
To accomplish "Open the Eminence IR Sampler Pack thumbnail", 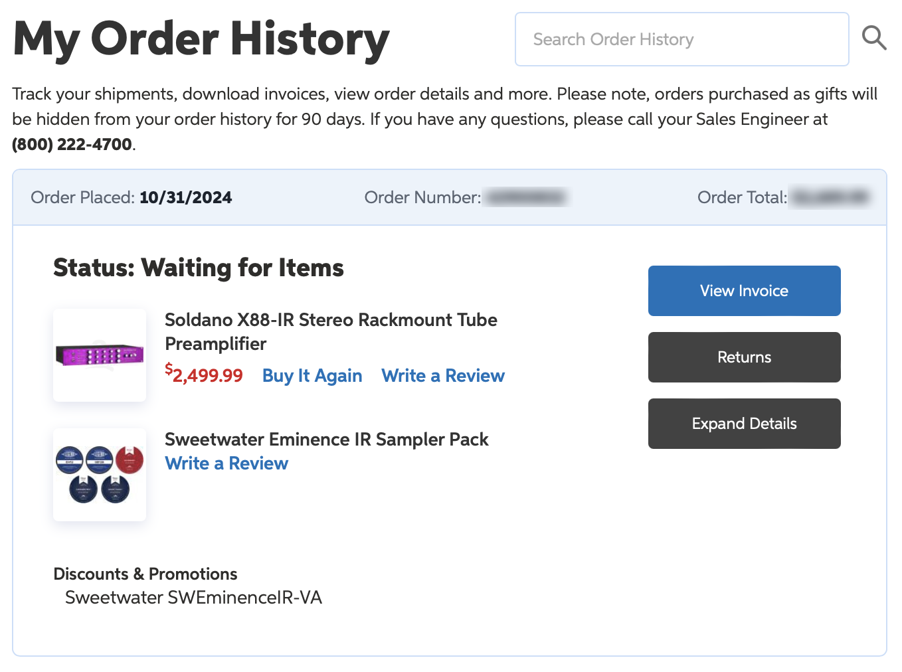I will [100, 475].
